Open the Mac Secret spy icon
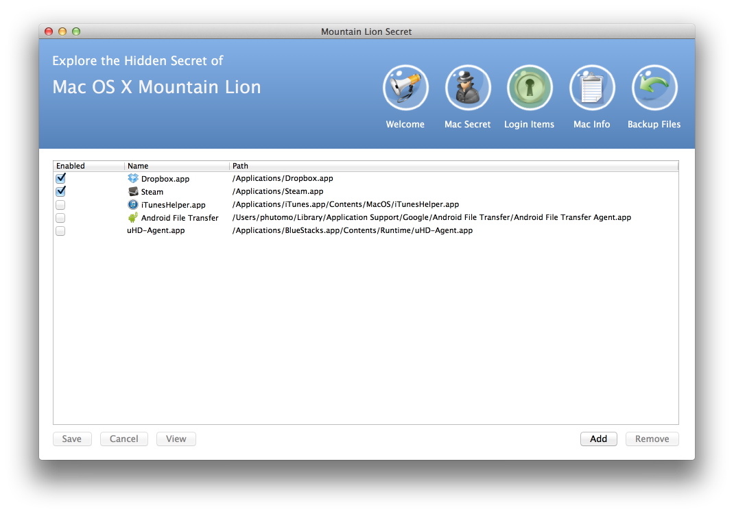734x514 pixels. [468, 88]
